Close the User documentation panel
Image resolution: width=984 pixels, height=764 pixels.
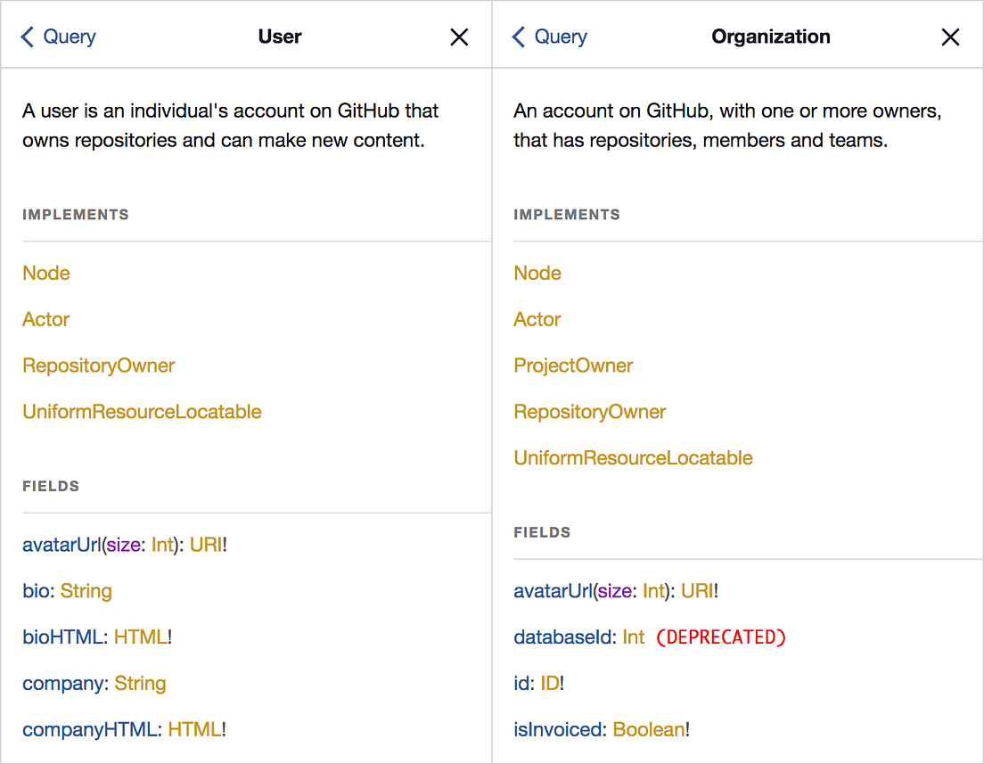(x=459, y=37)
